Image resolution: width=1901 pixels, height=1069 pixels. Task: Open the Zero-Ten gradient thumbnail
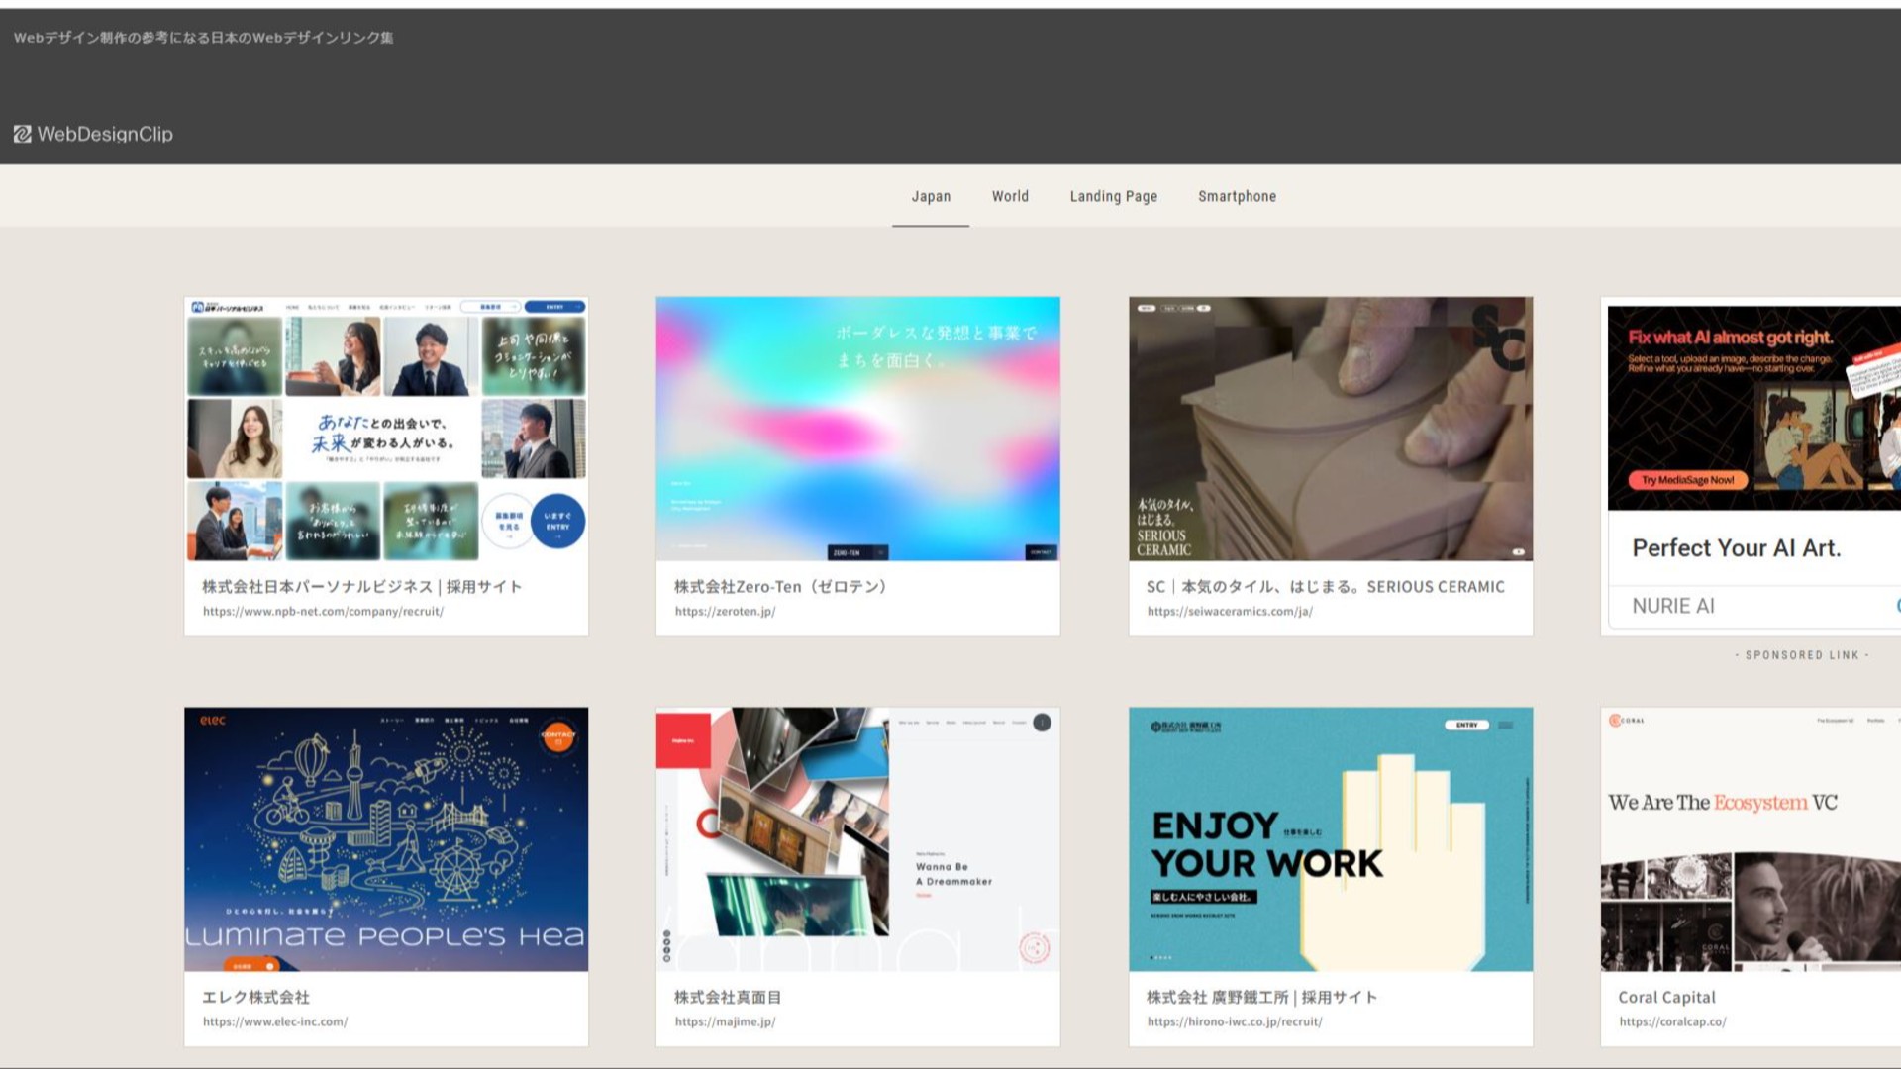tap(857, 429)
